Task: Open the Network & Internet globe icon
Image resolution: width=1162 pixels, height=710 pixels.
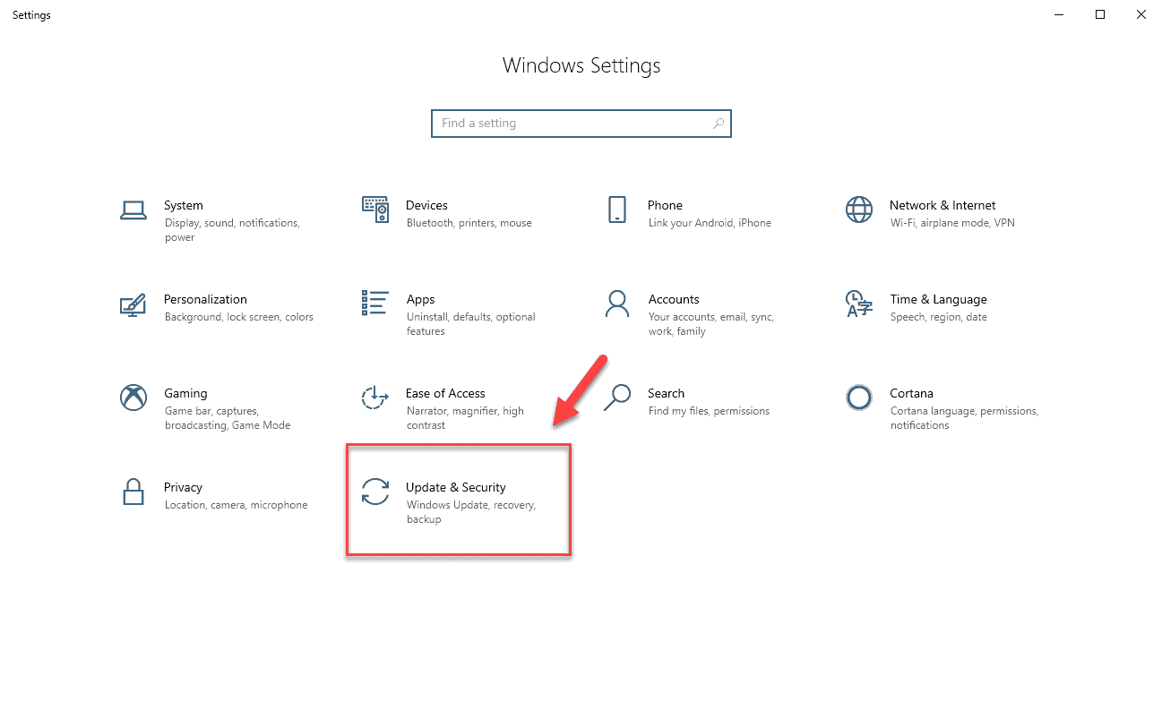Action: coord(859,210)
